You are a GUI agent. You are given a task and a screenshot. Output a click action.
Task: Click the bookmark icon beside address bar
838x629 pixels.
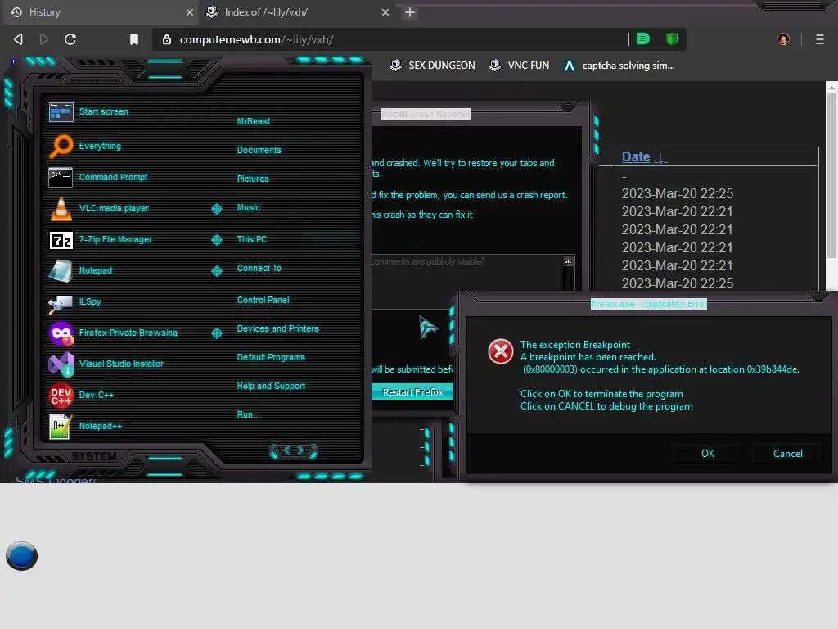[x=134, y=39]
